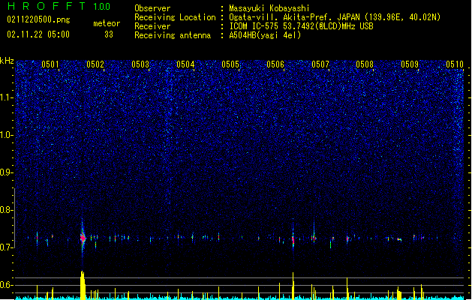Screen dimensions: 472x300
Task: Click the 0.8 kHz axis label
Action: point(7,210)
